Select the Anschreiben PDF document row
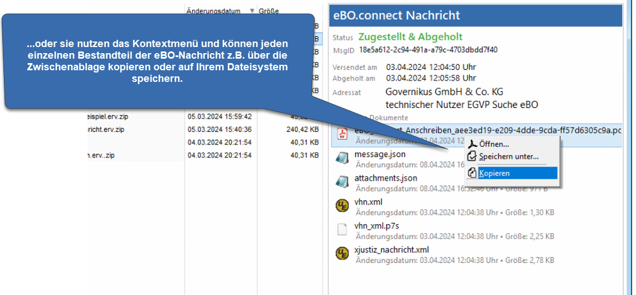Image resolution: width=636 pixels, height=295 pixels. coord(476,136)
